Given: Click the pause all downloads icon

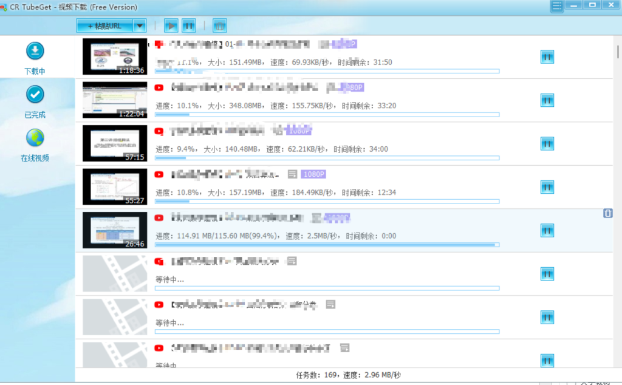Looking at the screenshot, I should 189,25.
